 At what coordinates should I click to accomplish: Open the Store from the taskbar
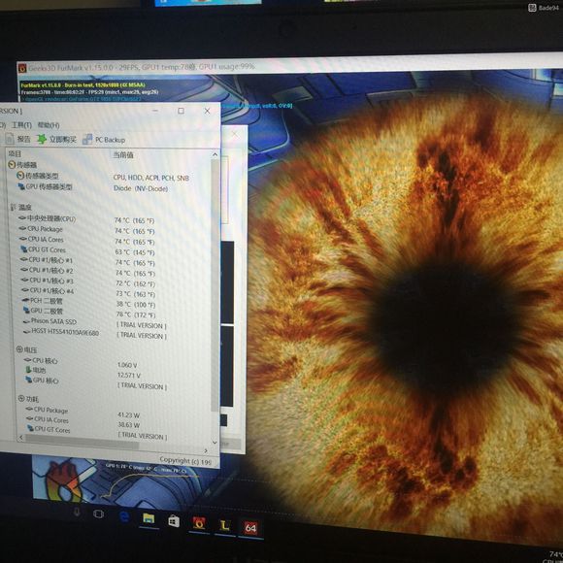coord(174,521)
